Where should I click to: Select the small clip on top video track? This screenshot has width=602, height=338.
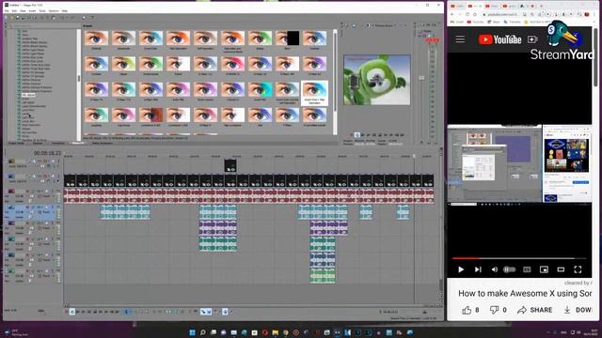230,165
